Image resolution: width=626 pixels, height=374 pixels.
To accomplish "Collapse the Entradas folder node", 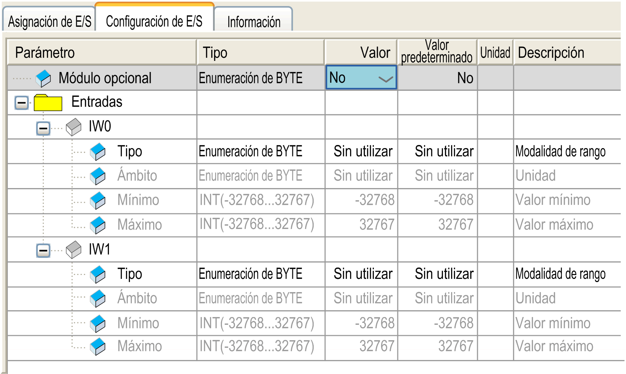I will pyautogui.click(x=22, y=103).
